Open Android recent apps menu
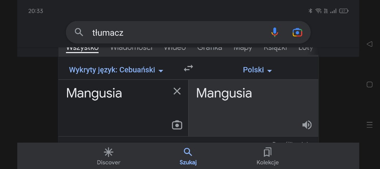This screenshot has height=169, width=380. [370, 125]
